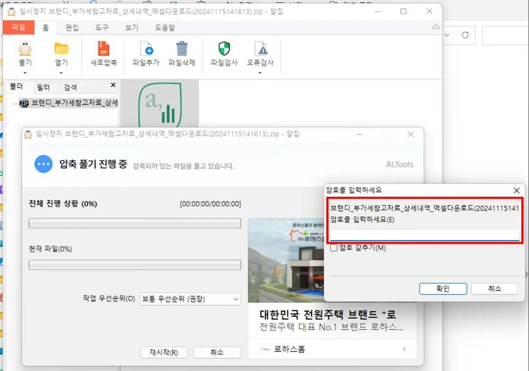Switch to the 필터 panel tab
Viewport: 529px width, 371px height.
click(43, 87)
